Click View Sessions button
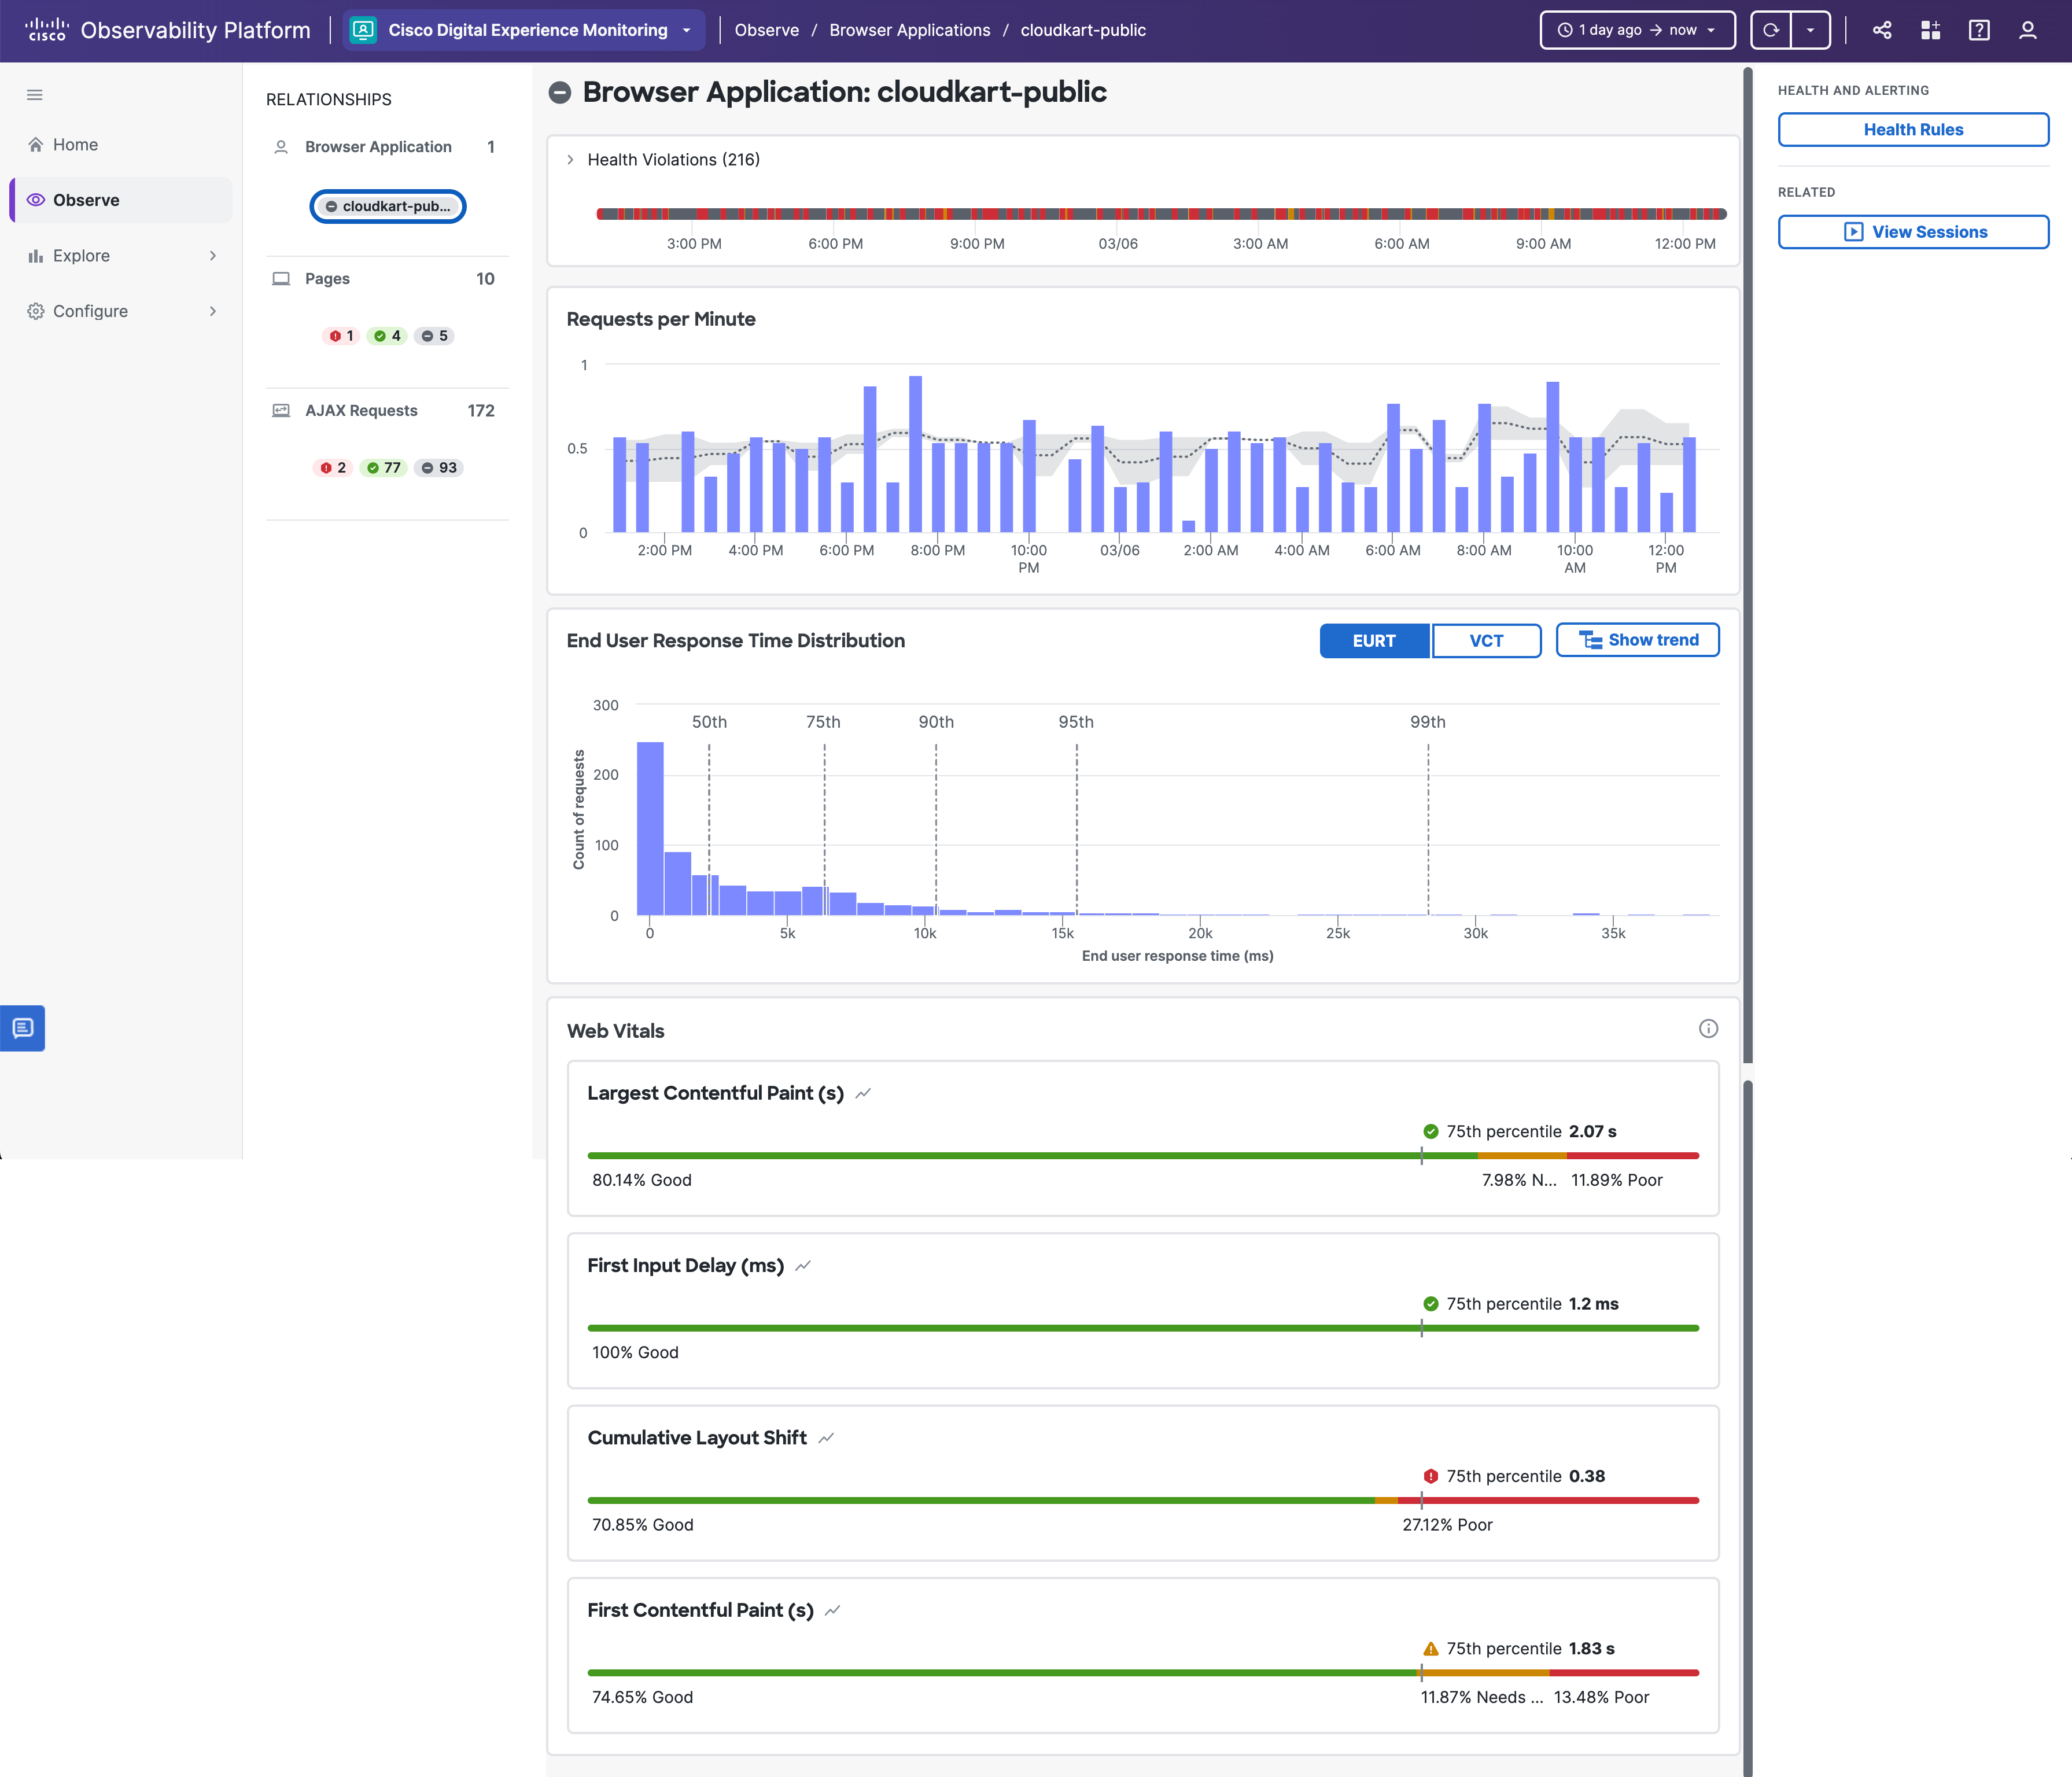This screenshot has height=1777, width=2072. (x=1913, y=232)
